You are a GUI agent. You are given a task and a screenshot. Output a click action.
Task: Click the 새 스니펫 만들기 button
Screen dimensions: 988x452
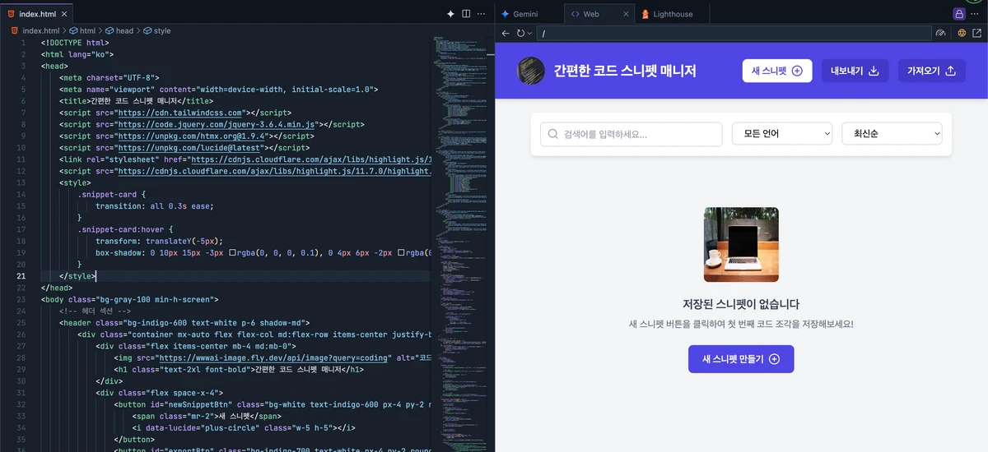(741, 359)
